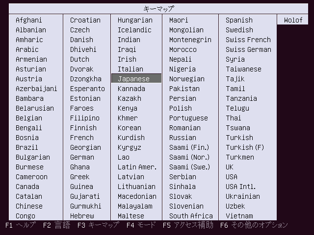Select Taiwanese keymap entry
314x235 pixels.
(243, 69)
